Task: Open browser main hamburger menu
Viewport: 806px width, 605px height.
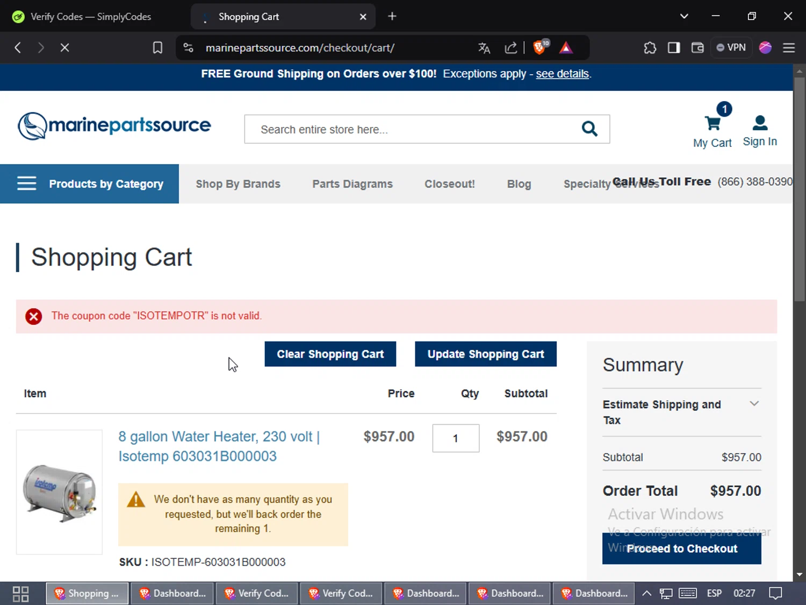Action: point(789,48)
